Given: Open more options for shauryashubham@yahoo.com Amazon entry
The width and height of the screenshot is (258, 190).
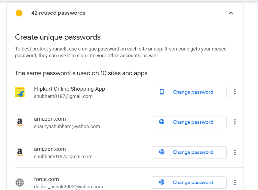Looking at the screenshot, I should point(235,122).
